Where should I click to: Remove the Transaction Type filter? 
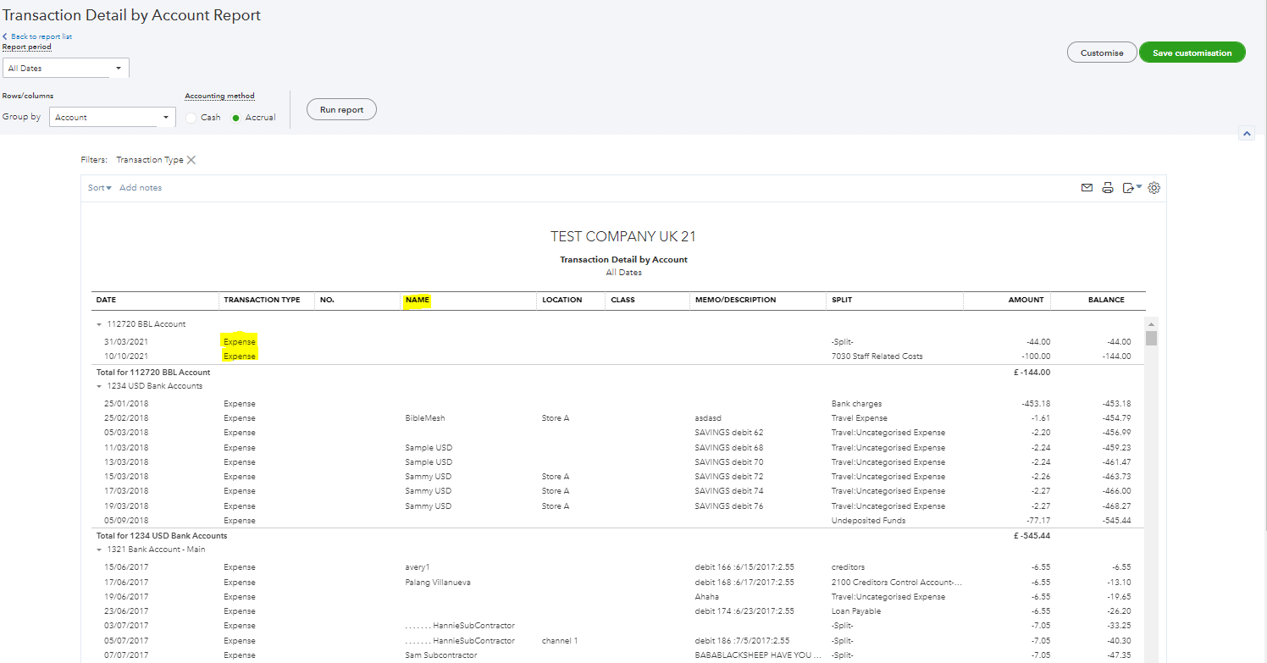click(x=191, y=160)
